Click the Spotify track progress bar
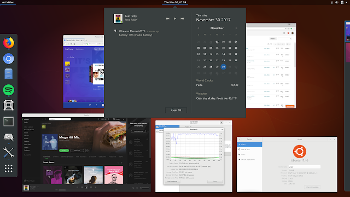Viewport: 350px width, 197px height. [x=86, y=190]
